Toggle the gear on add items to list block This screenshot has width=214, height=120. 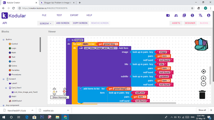pyautogui.click(x=80, y=89)
